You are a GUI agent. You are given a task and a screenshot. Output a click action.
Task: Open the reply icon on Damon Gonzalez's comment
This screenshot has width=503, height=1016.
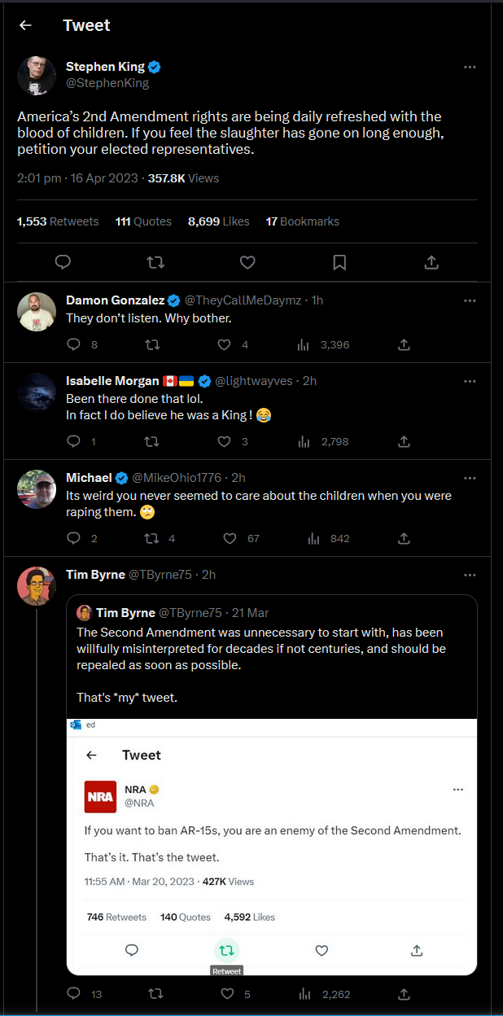(x=74, y=344)
